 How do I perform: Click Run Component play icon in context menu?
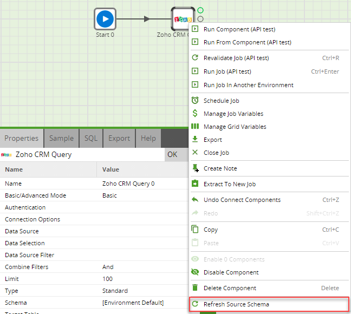click(195, 29)
